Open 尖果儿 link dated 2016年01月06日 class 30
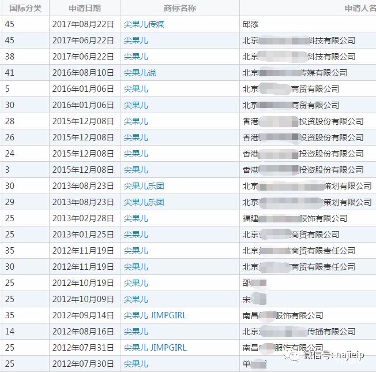Image resolution: width=376 pixels, height=372 pixels. coord(136,105)
